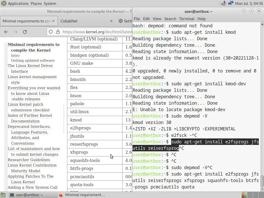This screenshot has height=198, width=264.
Task: Click the show desktop icon in bottom panel
Action: coord(3,195)
